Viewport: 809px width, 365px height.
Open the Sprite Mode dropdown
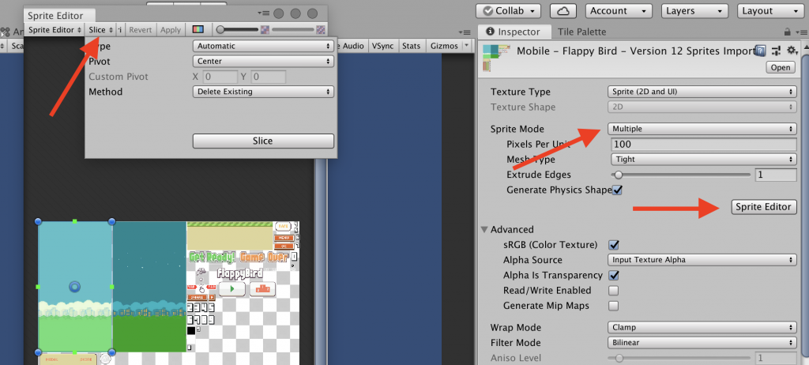click(702, 129)
